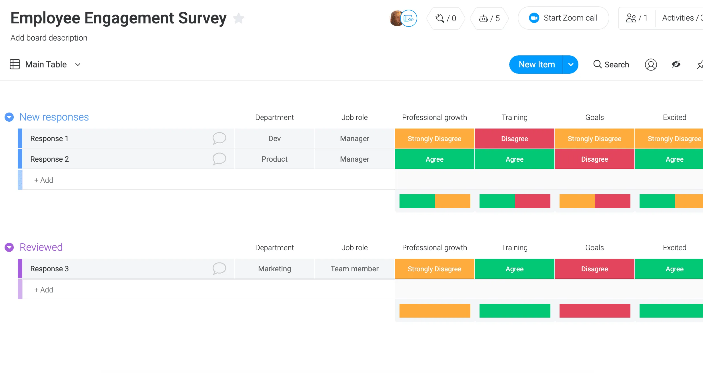This screenshot has width=703, height=373.
Task: Collapse the Reviewed group
Action: point(9,247)
